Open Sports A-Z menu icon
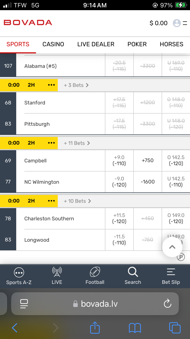This screenshot has height=339, width=190. 19,273
